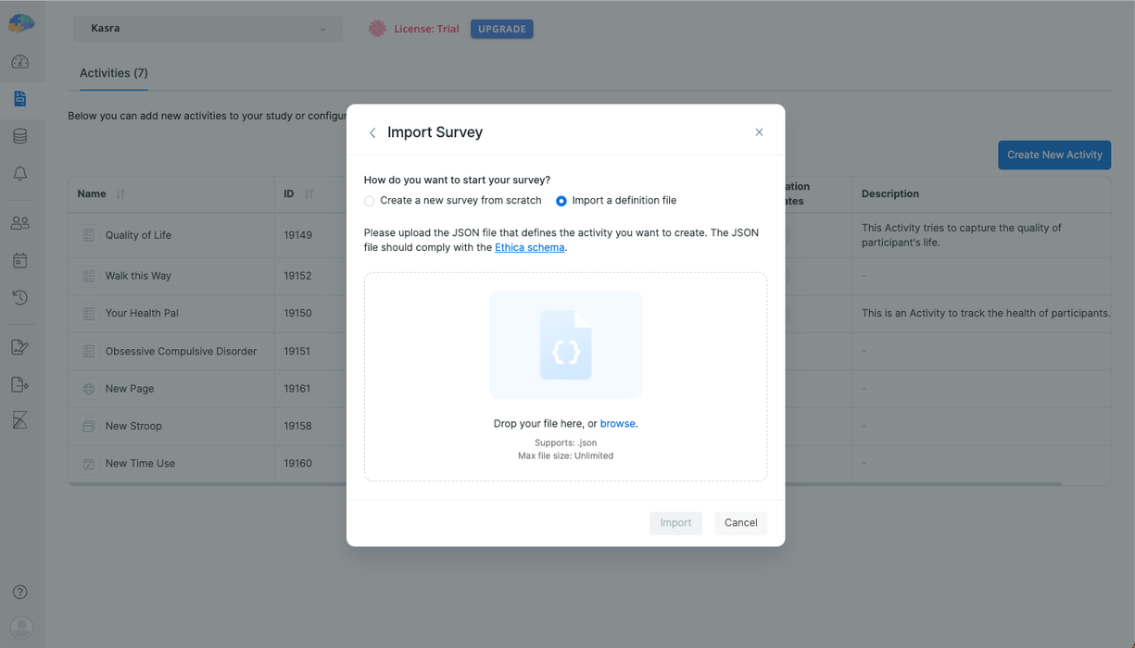Screen dimensions: 1135x648
Task: Select 'Create a new survey from scratch'
Action: 369,200
